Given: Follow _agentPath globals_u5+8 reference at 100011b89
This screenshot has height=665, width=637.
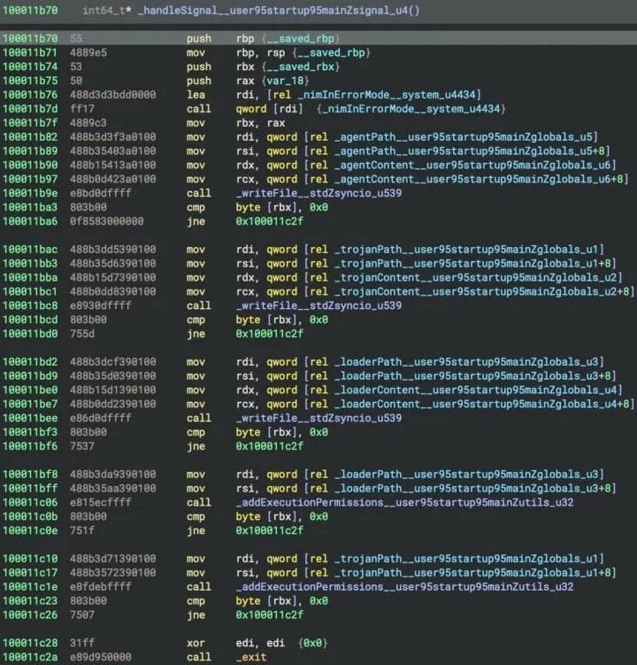Looking at the screenshot, I should pyautogui.click(x=470, y=151).
